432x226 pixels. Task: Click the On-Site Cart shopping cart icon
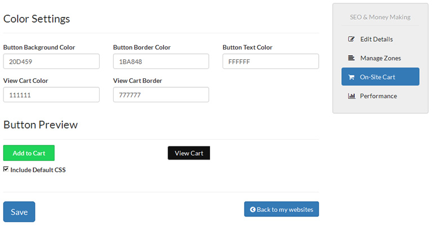[x=351, y=77]
